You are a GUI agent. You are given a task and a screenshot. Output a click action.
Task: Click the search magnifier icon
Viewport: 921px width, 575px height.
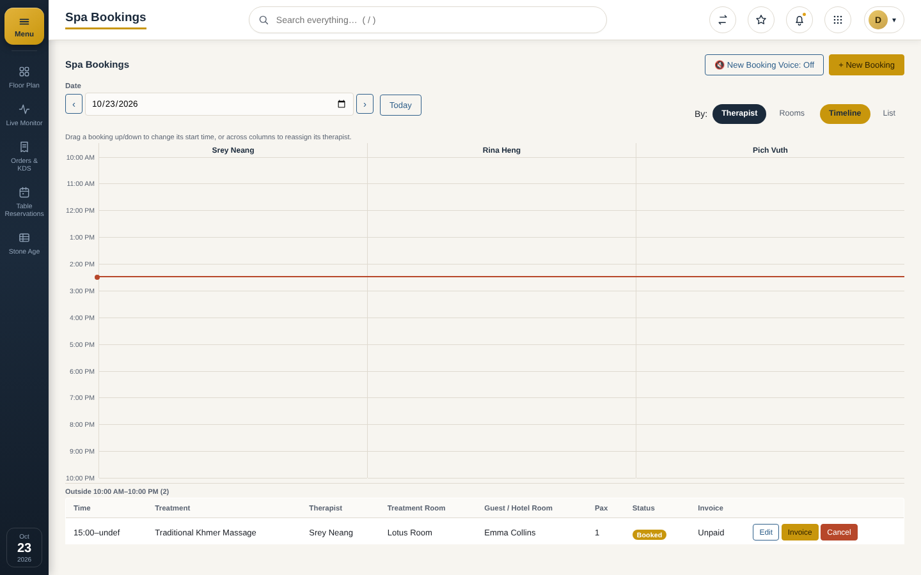pyautogui.click(x=264, y=20)
